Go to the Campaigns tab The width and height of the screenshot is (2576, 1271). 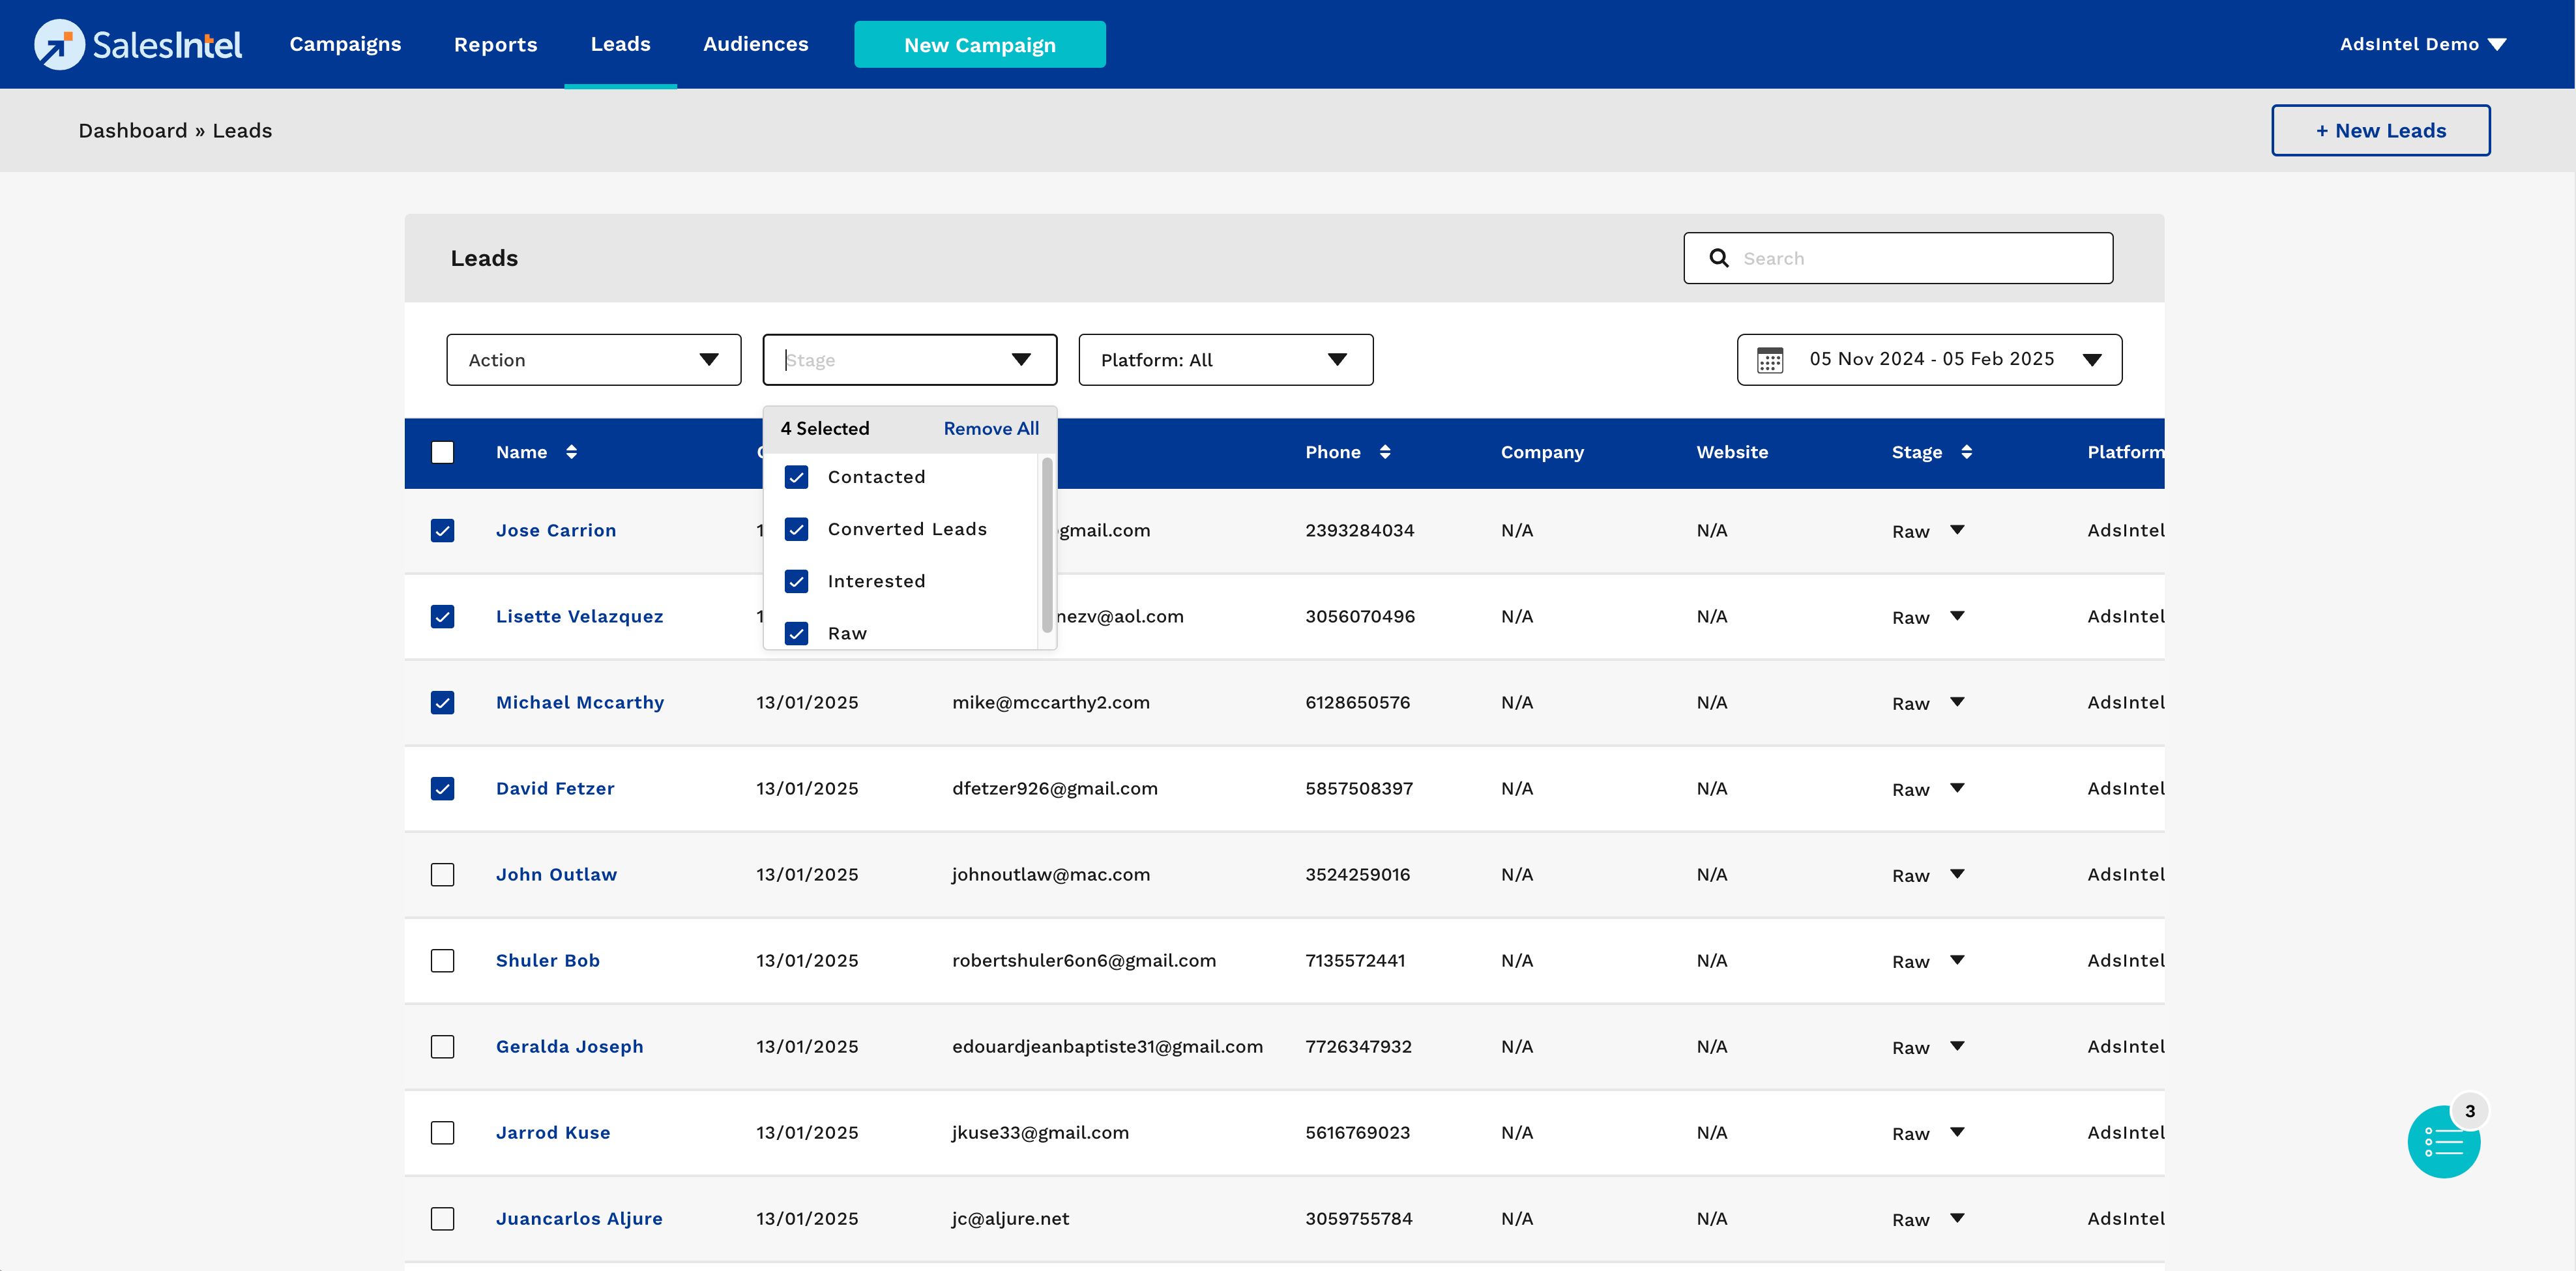point(345,44)
